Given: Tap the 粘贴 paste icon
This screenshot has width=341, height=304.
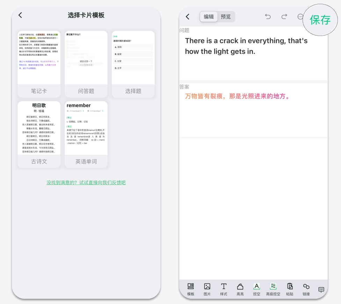Looking at the screenshot, I should coord(290,289).
